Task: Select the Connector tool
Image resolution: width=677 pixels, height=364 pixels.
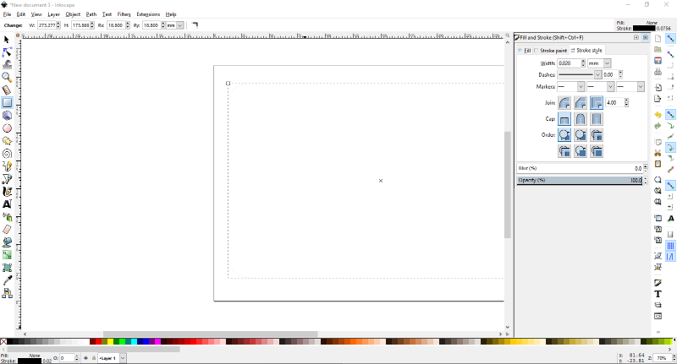Action: tap(7, 293)
